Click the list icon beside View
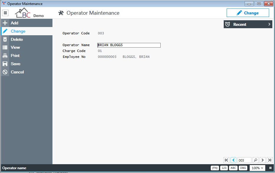 click(x=5, y=47)
